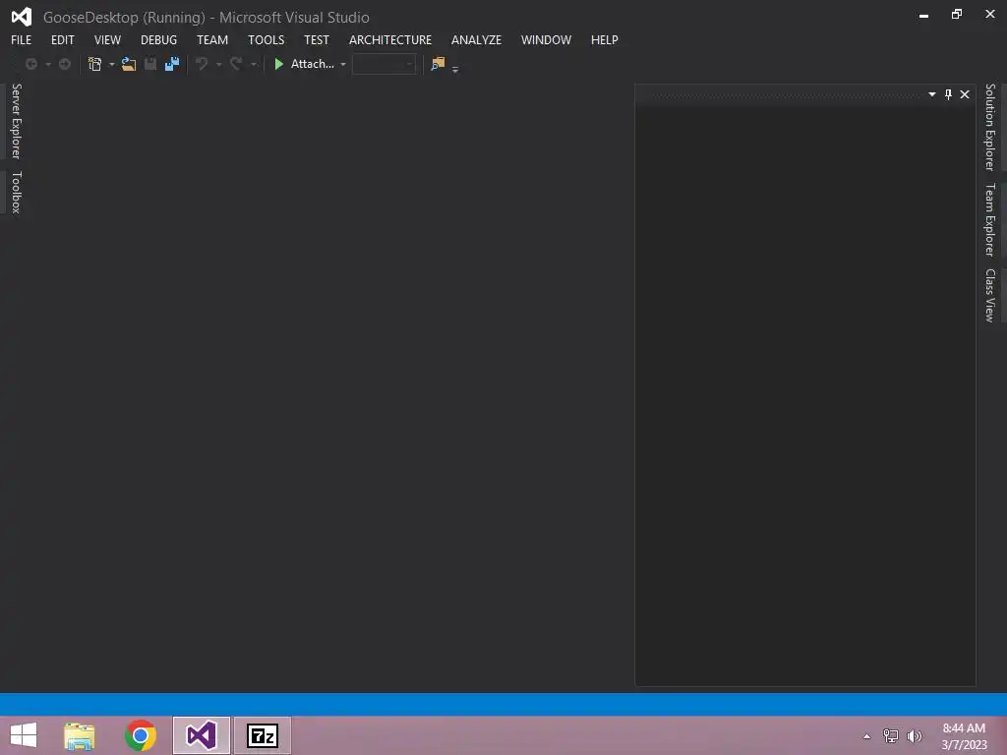
Task: Open the Solution Explorer side tab
Action: 990,127
